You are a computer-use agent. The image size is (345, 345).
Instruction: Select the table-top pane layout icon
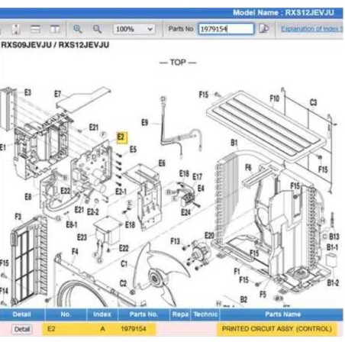point(54,29)
